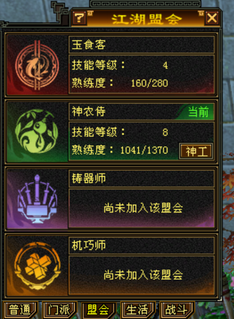
Task: Click 玉食客 proficiency 160/280 value
Action: [x=149, y=83]
